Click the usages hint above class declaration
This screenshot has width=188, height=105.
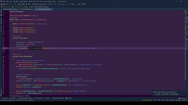14,18
